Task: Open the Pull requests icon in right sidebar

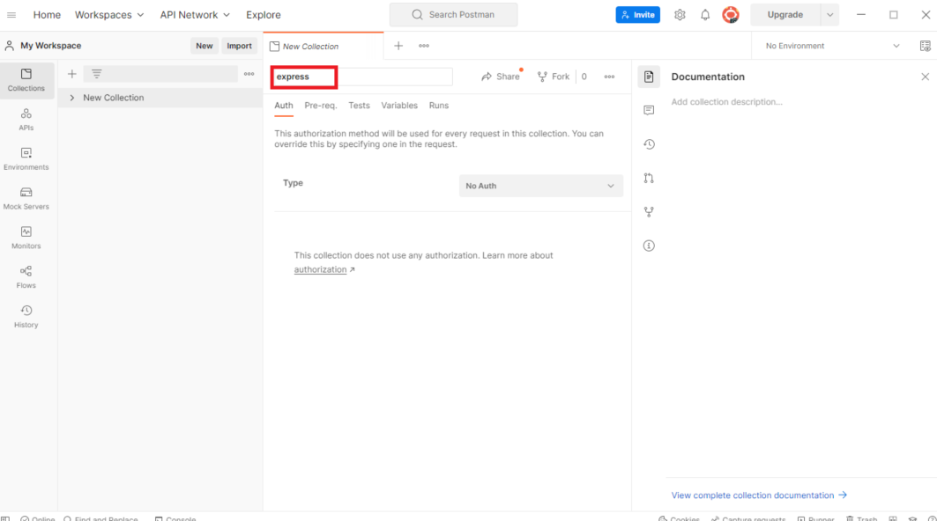Action: pos(649,178)
